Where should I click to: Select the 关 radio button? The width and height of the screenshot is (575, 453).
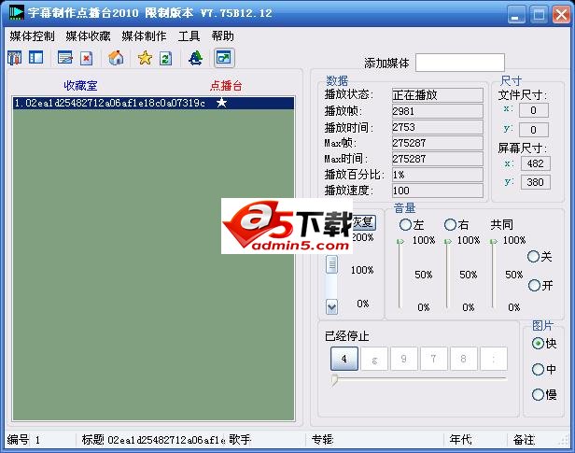click(533, 256)
